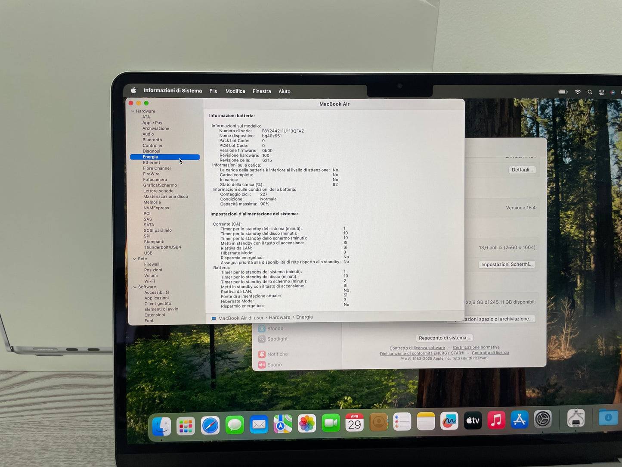Image resolution: width=622 pixels, height=467 pixels.
Task: Open System Settings gear in Dock
Action: point(543,419)
